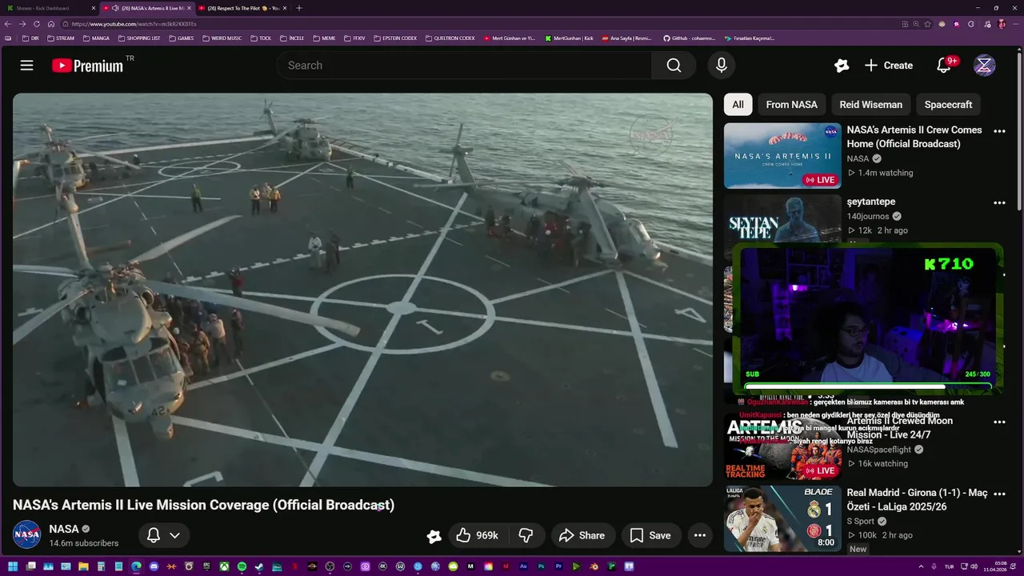Open the 140journos channel name
Screen dimensions: 1024x576
coord(869,216)
